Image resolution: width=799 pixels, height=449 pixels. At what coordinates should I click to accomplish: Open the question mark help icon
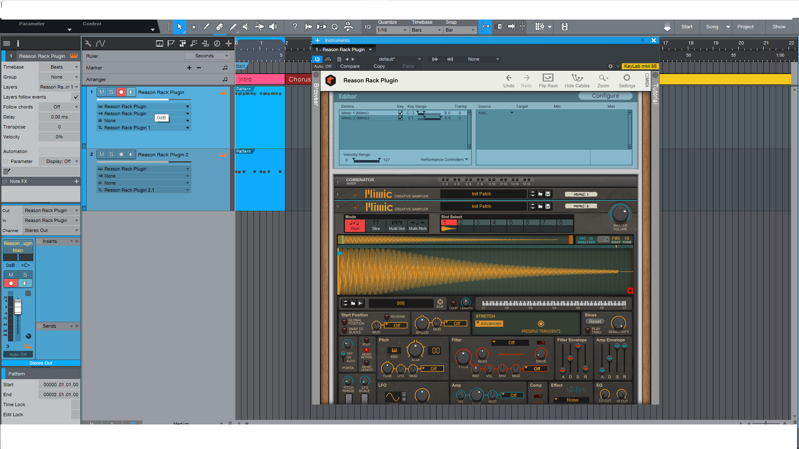295,27
